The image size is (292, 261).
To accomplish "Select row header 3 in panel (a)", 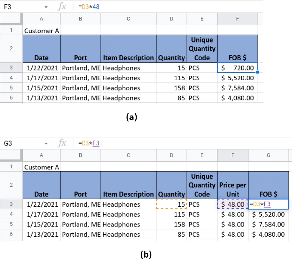I will pos(11,68).
